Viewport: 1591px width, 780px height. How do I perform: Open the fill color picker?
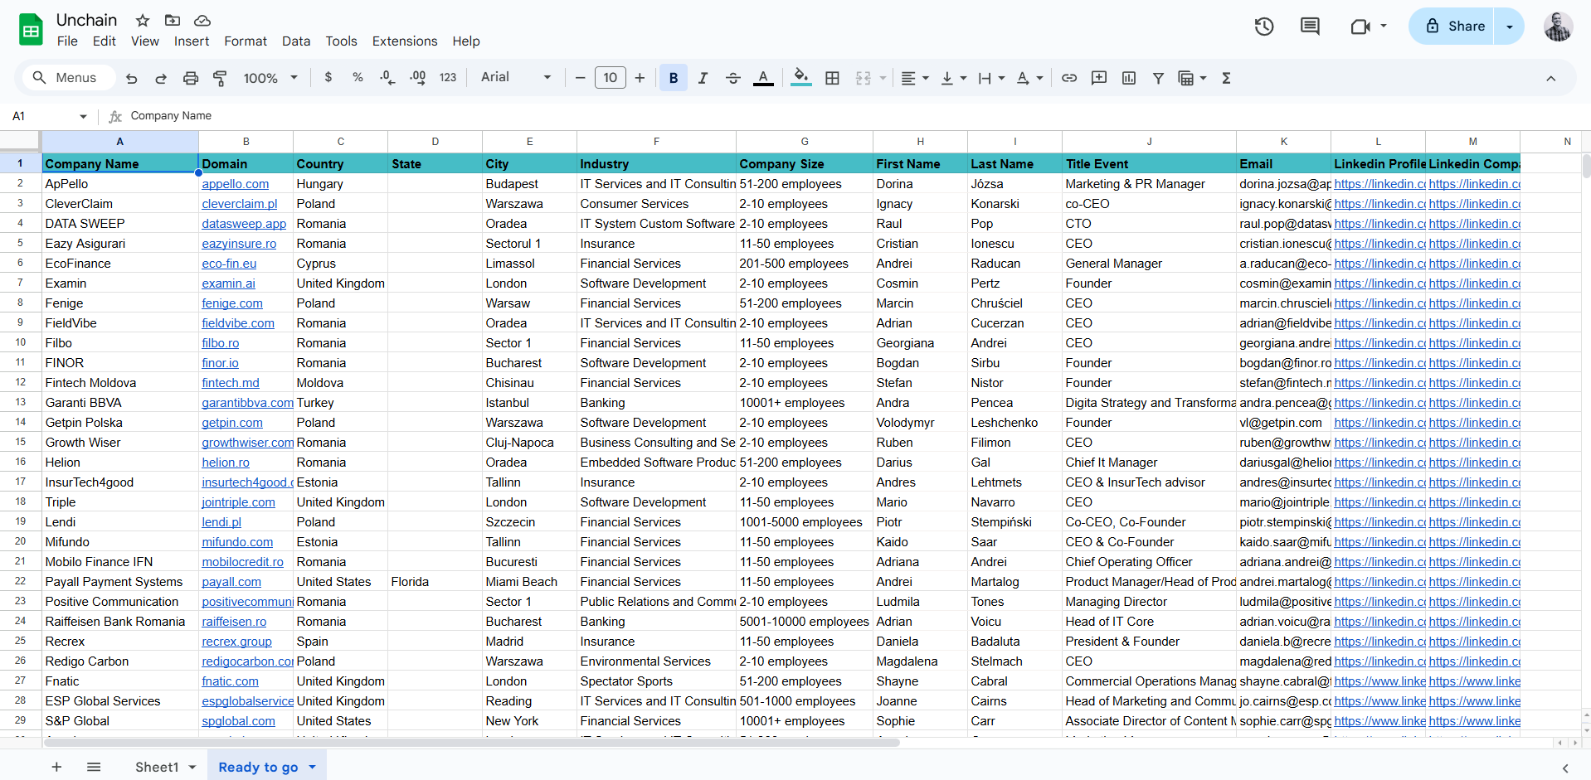(801, 78)
